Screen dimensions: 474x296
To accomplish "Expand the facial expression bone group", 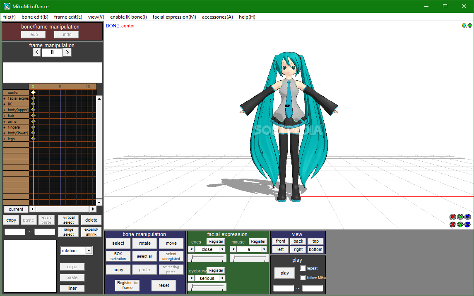I will point(5,98).
